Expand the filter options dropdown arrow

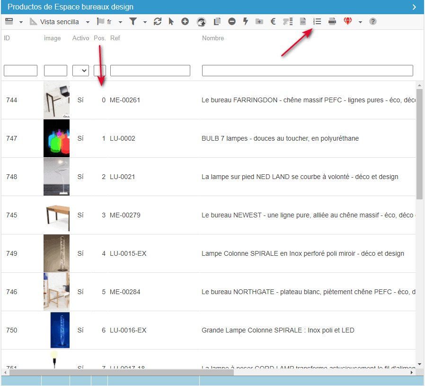pos(145,22)
